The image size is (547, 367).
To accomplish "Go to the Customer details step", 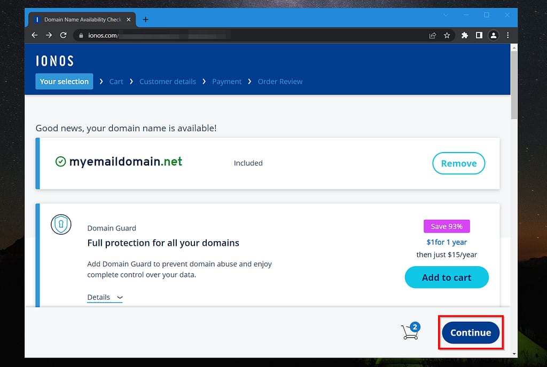I will [x=167, y=82].
